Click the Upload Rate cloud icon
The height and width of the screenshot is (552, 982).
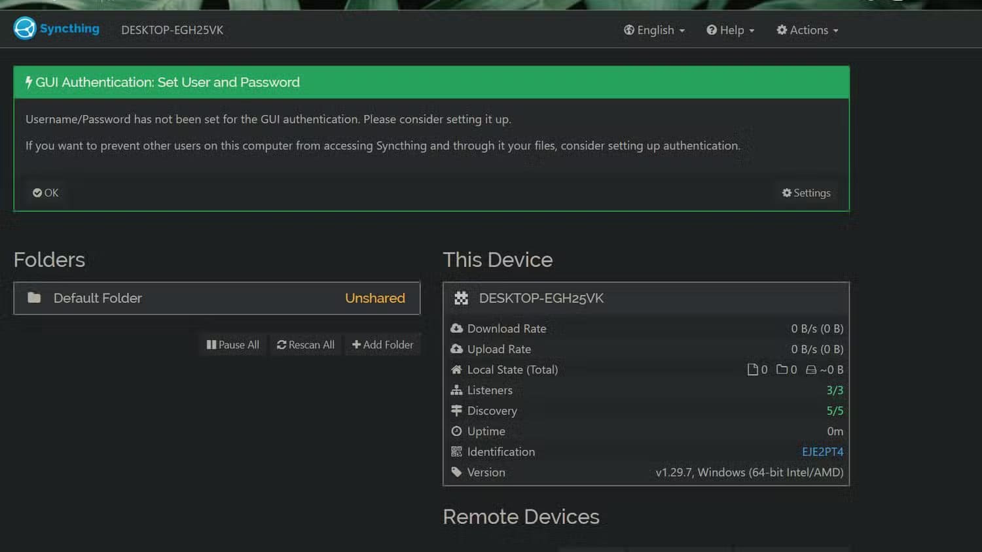456,349
